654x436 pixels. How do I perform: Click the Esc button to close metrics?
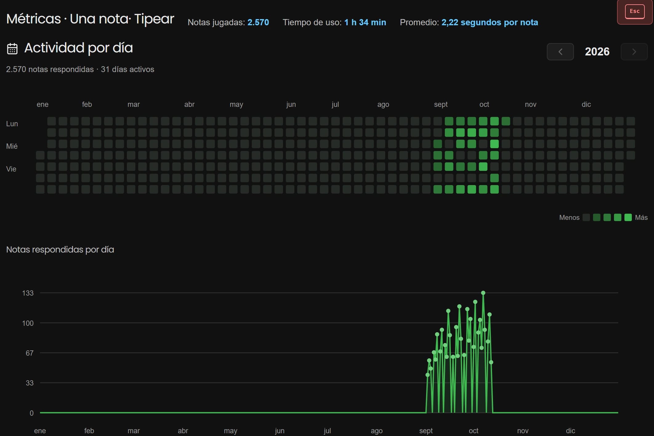tap(635, 12)
